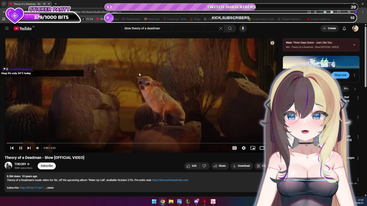The image size is (367, 206).
Task: Open CurseForge - Mods bookmark
Action: pyautogui.click(x=175, y=19)
